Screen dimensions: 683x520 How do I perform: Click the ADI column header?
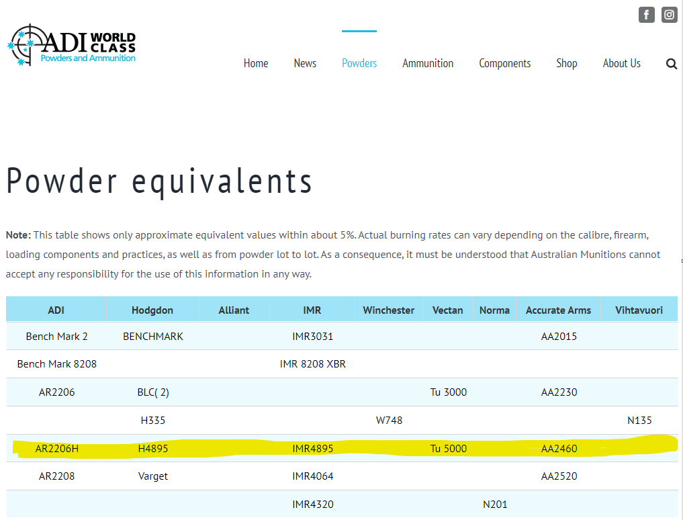[56, 310]
